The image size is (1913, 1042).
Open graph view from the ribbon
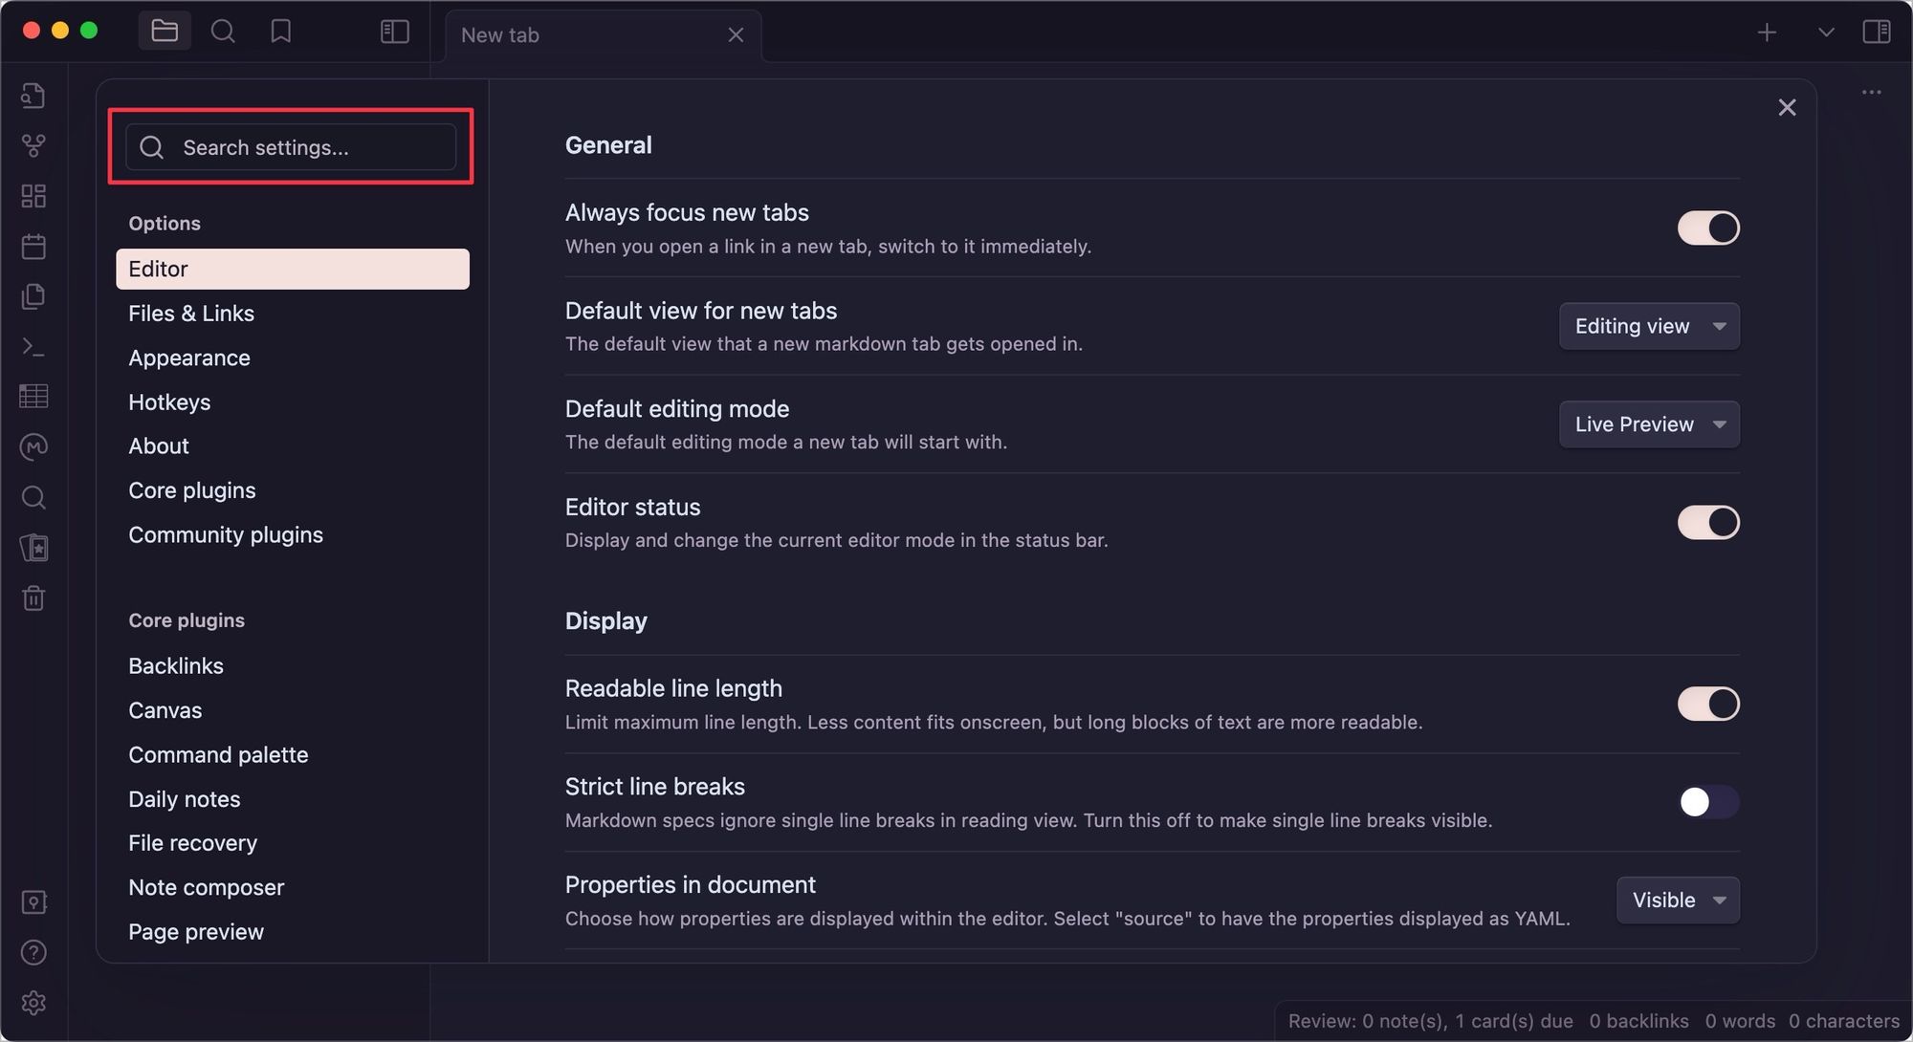pyautogui.click(x=33, y=145)
